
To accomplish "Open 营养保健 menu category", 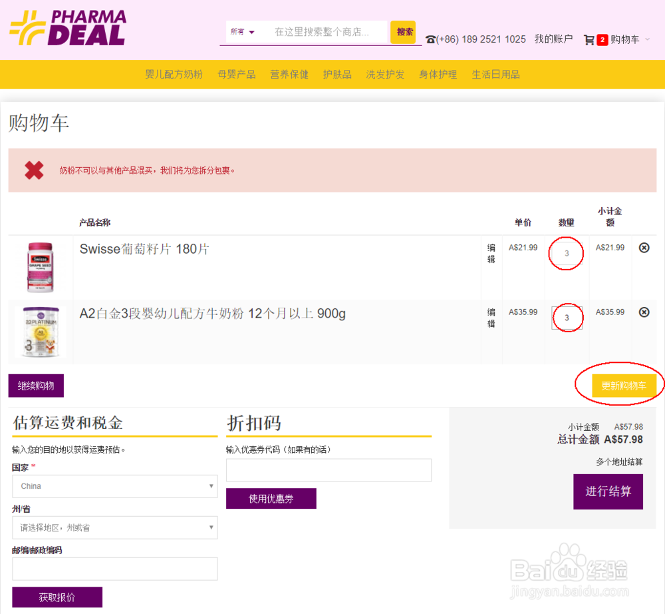I will [x=289, y=75].
